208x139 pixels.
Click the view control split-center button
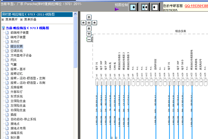click(x=144, y=7)
